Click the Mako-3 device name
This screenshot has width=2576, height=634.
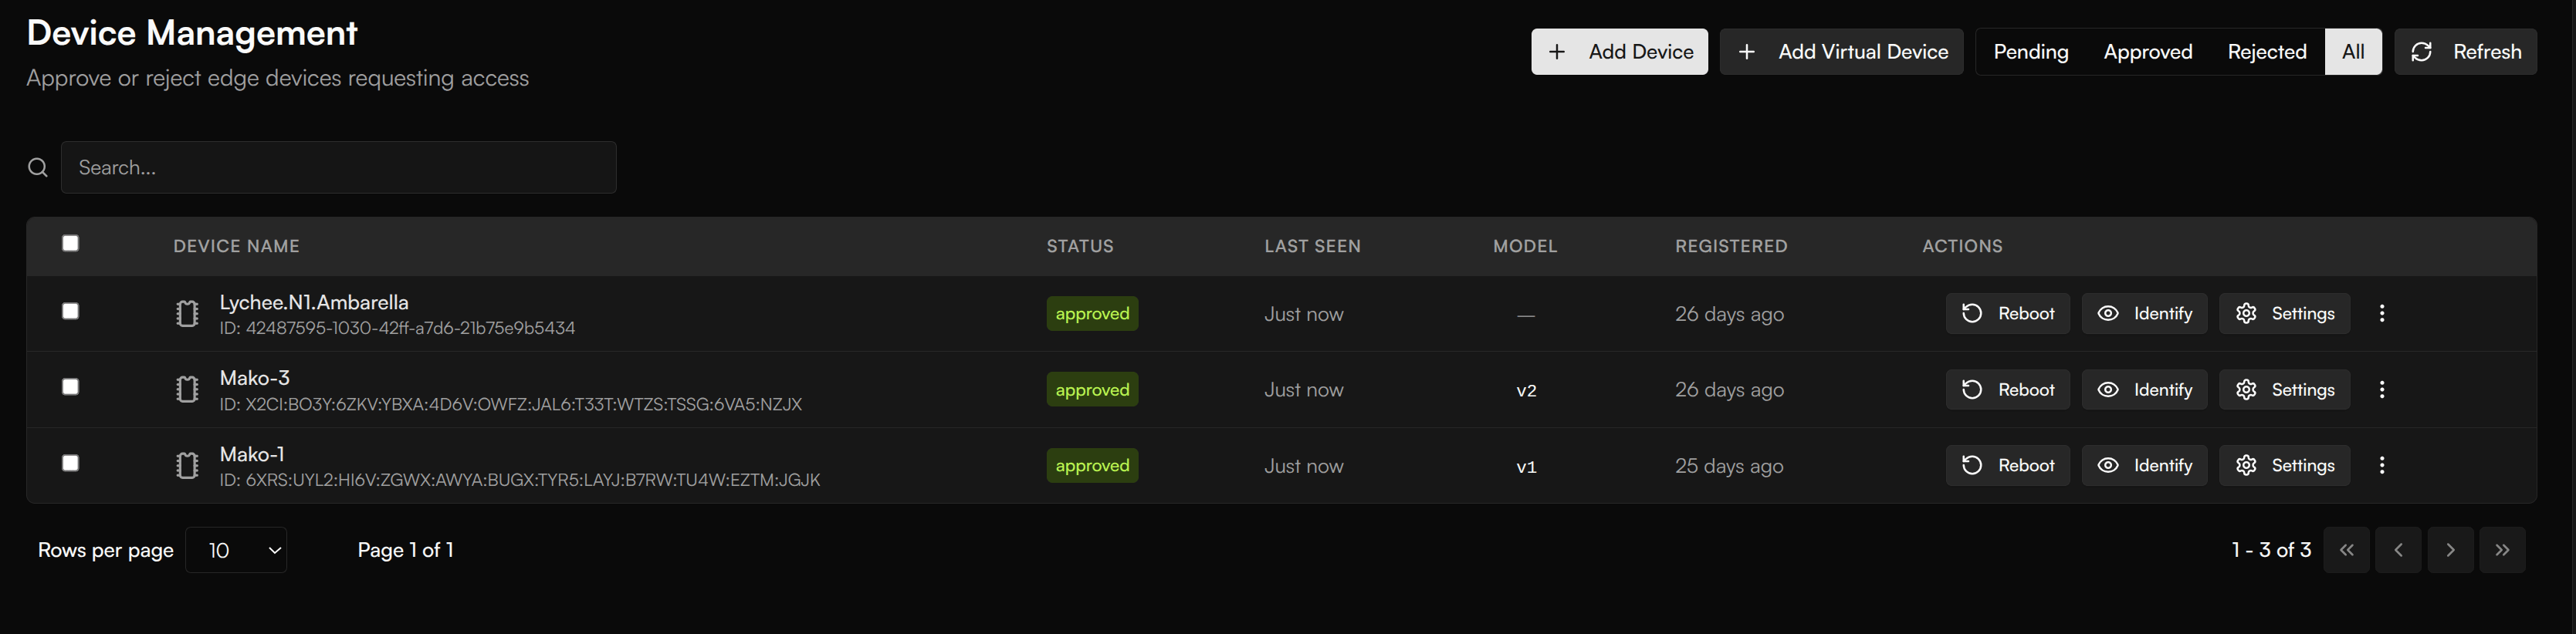255,379
